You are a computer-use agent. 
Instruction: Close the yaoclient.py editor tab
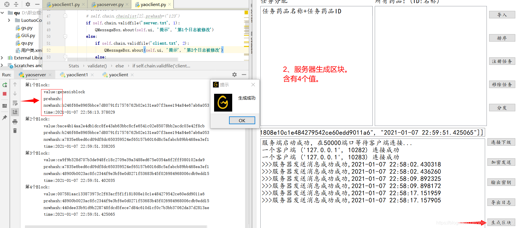[x=170, y=4]
